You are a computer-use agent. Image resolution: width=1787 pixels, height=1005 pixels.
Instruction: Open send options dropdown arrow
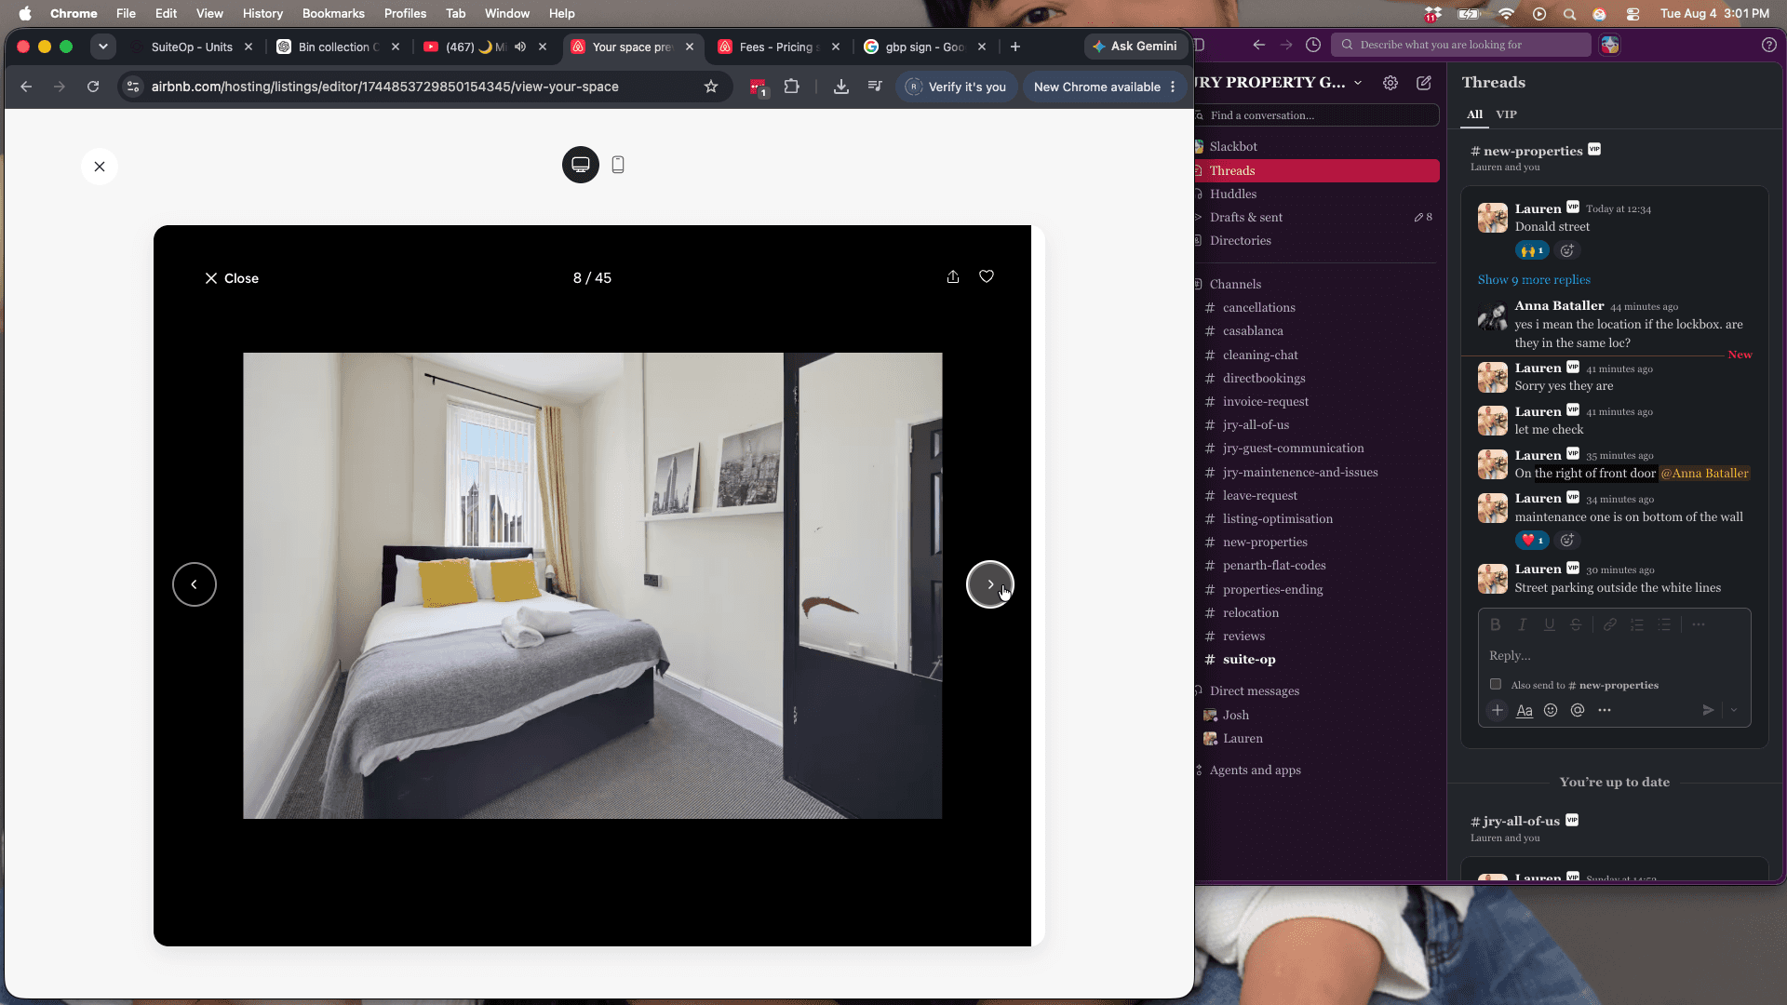pos(1734,710)
